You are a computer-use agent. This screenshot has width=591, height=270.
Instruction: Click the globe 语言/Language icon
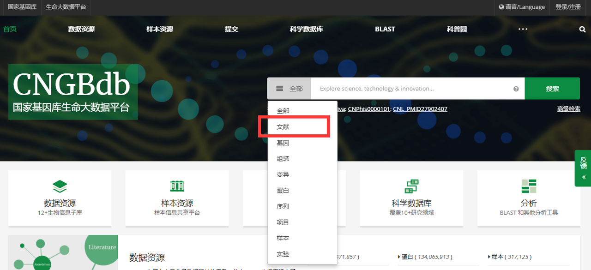(x=501, y=7)
